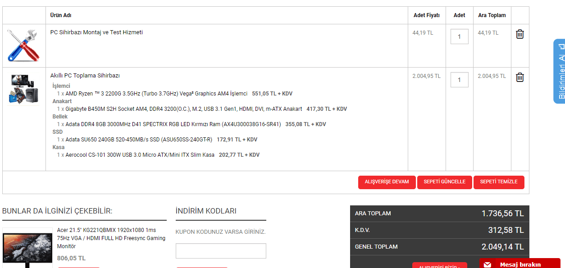Image resolution: width=565 pixels, height=268 pixels.
Task: Click the Ürün Adı column header
Action: click(61, 15)
